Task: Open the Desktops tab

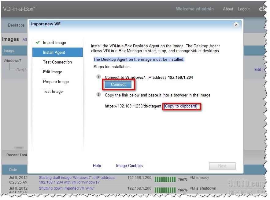Action: click(16, 25)
